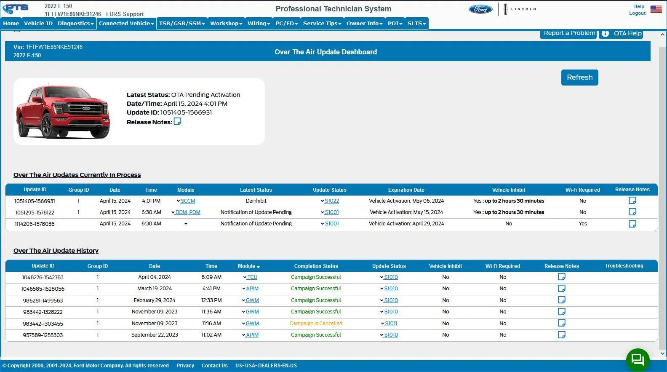
Task: Open the SLTS menu
Action: pyautogui.click(x=417, y=24)
